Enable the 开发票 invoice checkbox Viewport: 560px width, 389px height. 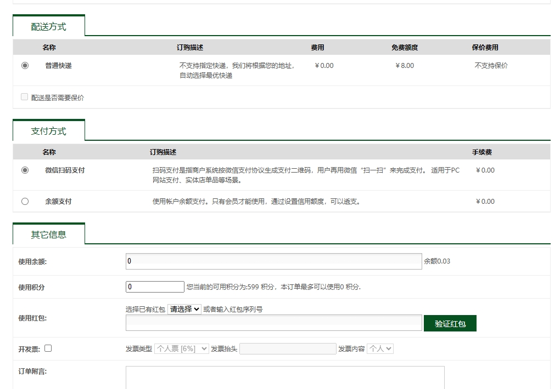[x=48, y=347]
